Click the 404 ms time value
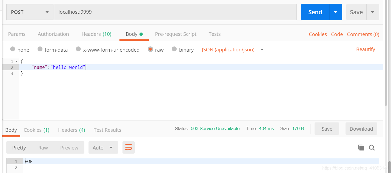 pos(266,128)
